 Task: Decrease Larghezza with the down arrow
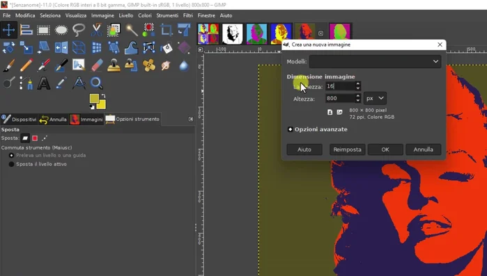pos(358,88)
